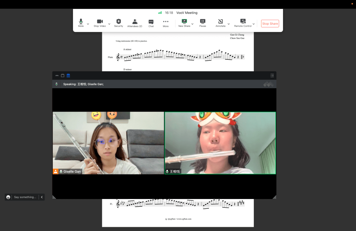Expand the arrow next to Mute
Screen dimensions: 356x231
(x=88, y=24)
